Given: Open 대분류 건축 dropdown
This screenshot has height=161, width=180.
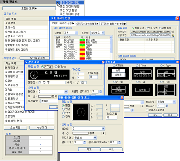Looking at the screenshot, I should click(x=76, y=33).
